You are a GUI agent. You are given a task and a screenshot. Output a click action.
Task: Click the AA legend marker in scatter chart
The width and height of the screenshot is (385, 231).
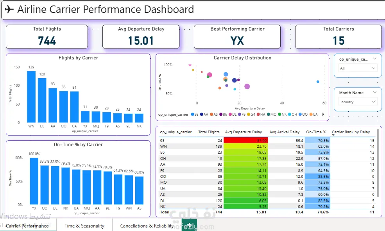pyautogui.click(x=202, y=115)
